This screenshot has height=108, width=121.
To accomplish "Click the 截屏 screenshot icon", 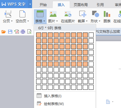I will tap(83, 14).
